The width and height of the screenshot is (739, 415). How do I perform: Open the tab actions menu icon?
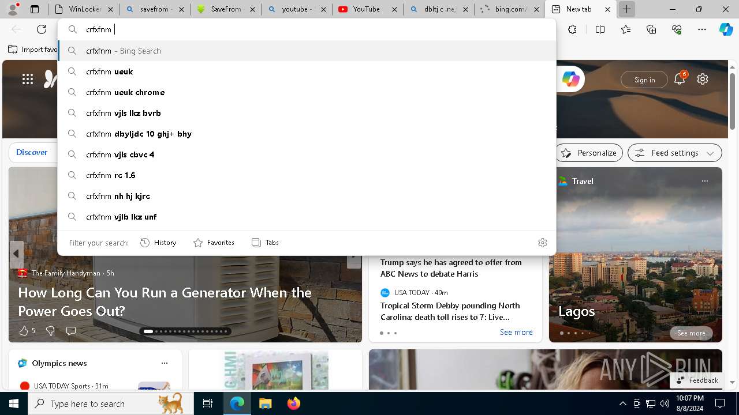[35, 9]
